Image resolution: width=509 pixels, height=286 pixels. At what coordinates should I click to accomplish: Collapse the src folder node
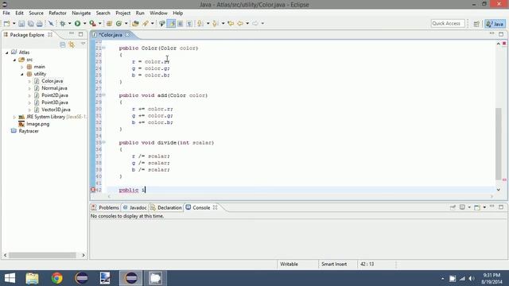(x=14, y=60)
